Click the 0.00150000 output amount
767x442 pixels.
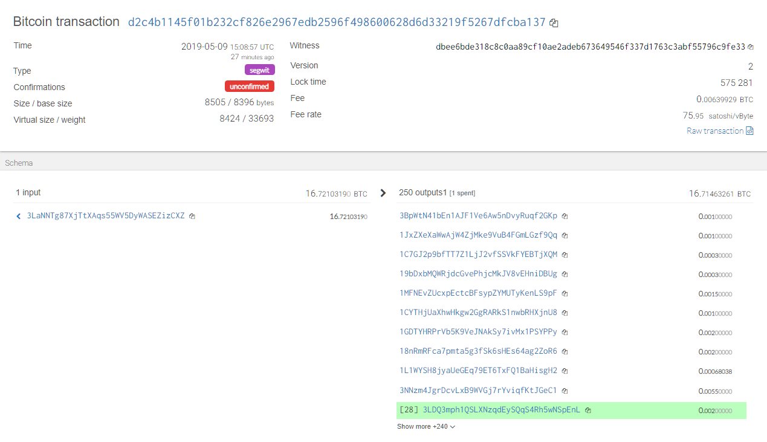pos(715,294)
